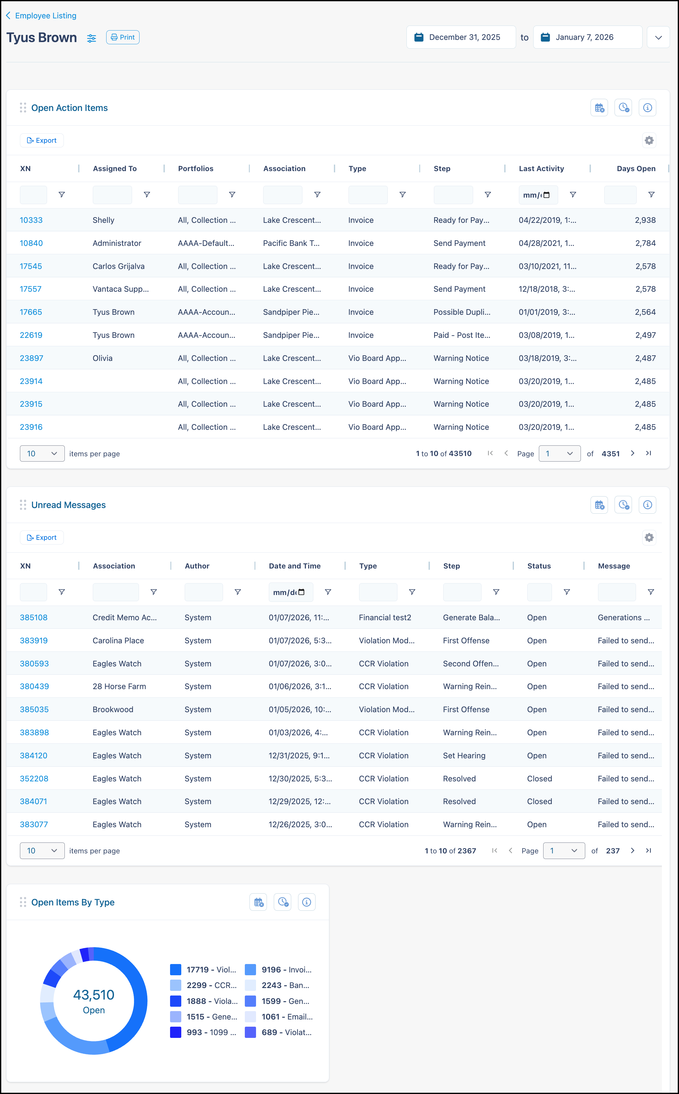The width and height of the screenshot is (679, 1094).
Task: Go to first page of Open Action Items
Action: [x=490, y=453]
